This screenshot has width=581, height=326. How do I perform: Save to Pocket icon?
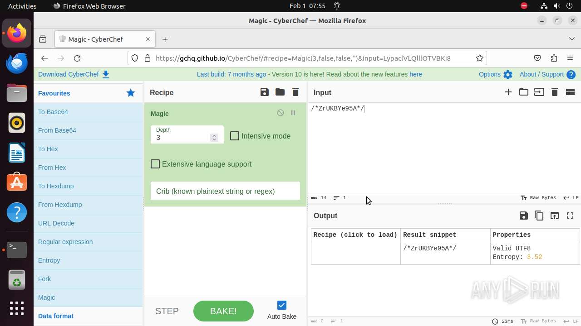tap(537, 58)
